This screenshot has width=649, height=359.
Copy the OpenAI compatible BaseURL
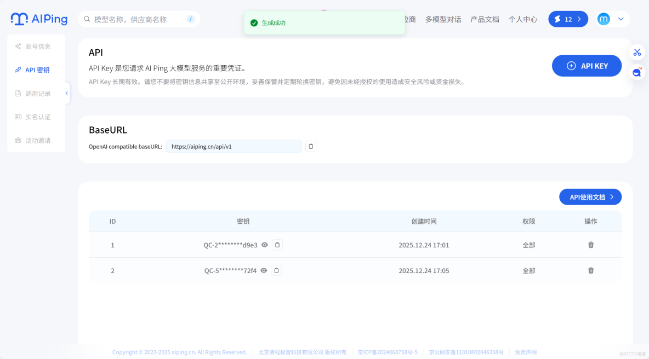point(310,146)
